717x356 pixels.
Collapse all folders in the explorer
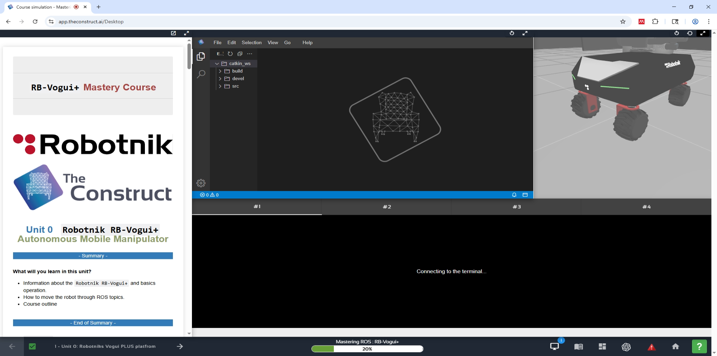[x=240, y=54]
